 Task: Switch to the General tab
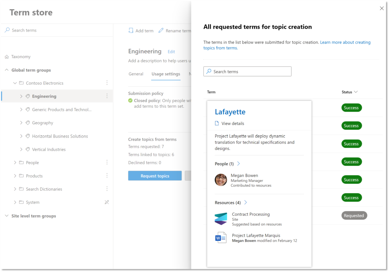(136, 74)
